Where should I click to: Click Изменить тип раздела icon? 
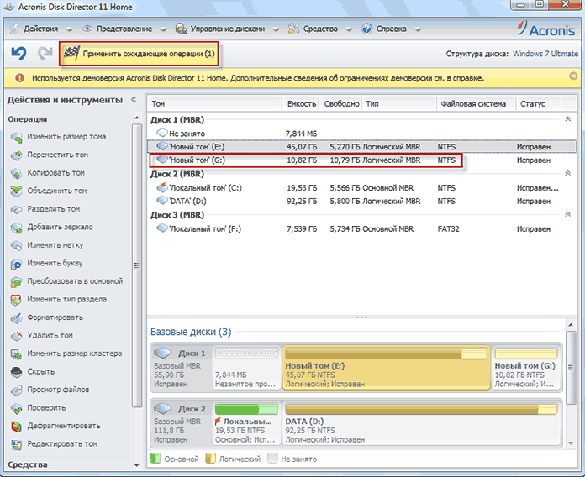pyautogui.click(x=16, y=299)
